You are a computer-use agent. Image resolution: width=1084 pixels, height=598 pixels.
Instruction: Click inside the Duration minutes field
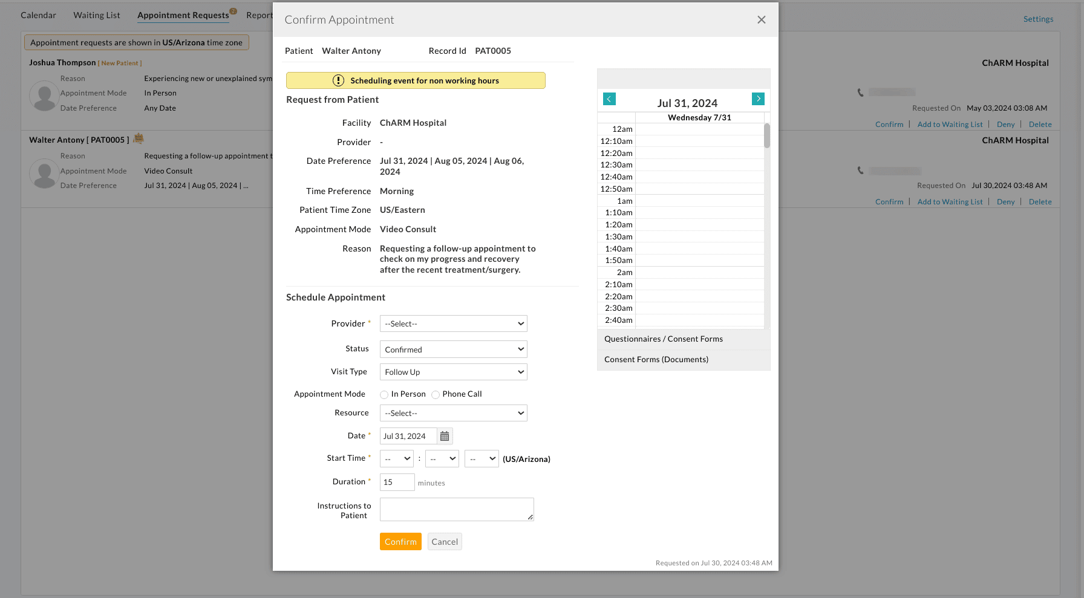[397, 482]
